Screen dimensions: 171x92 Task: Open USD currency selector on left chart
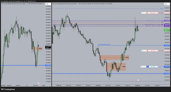tap(48, 4)
